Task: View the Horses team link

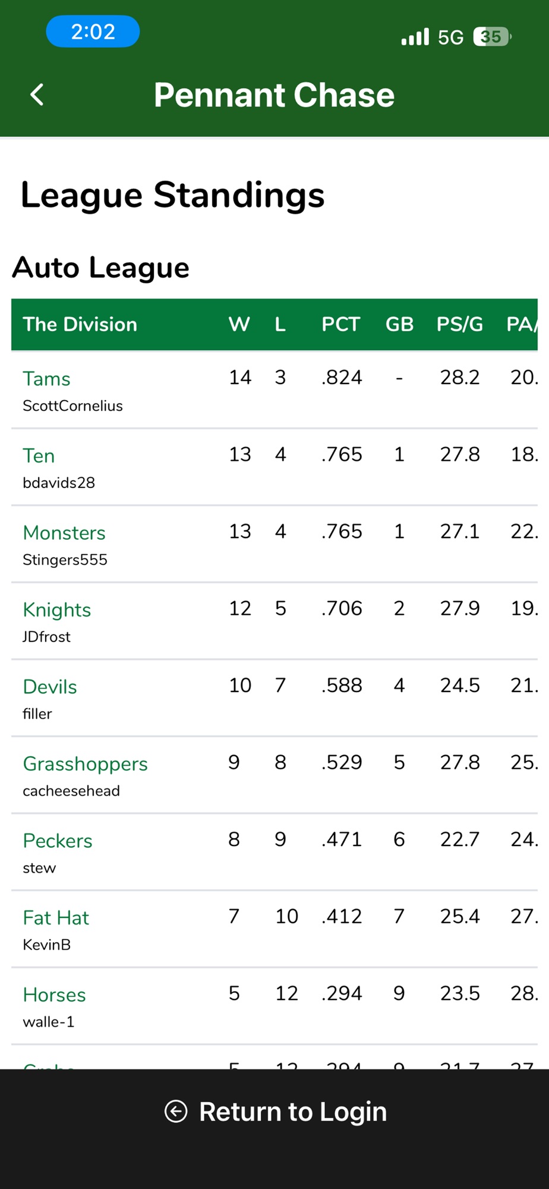Action: coord(54,995)
